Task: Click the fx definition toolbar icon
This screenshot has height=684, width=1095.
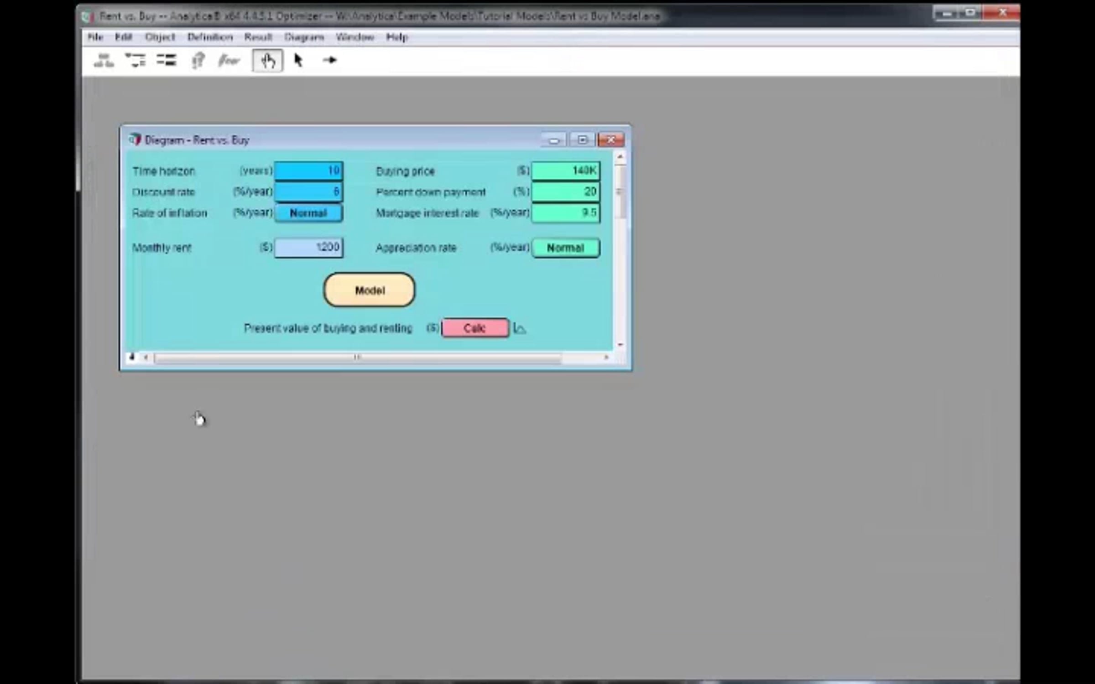Action: (229, 60)
